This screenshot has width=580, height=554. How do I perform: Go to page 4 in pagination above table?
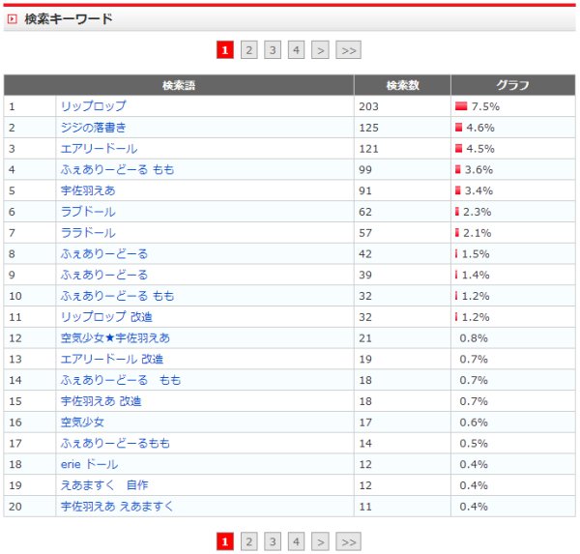pos(297,50)
